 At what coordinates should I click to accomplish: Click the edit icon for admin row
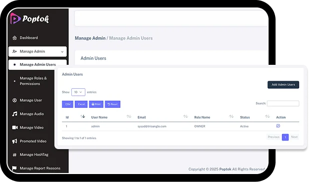[278, 126]
